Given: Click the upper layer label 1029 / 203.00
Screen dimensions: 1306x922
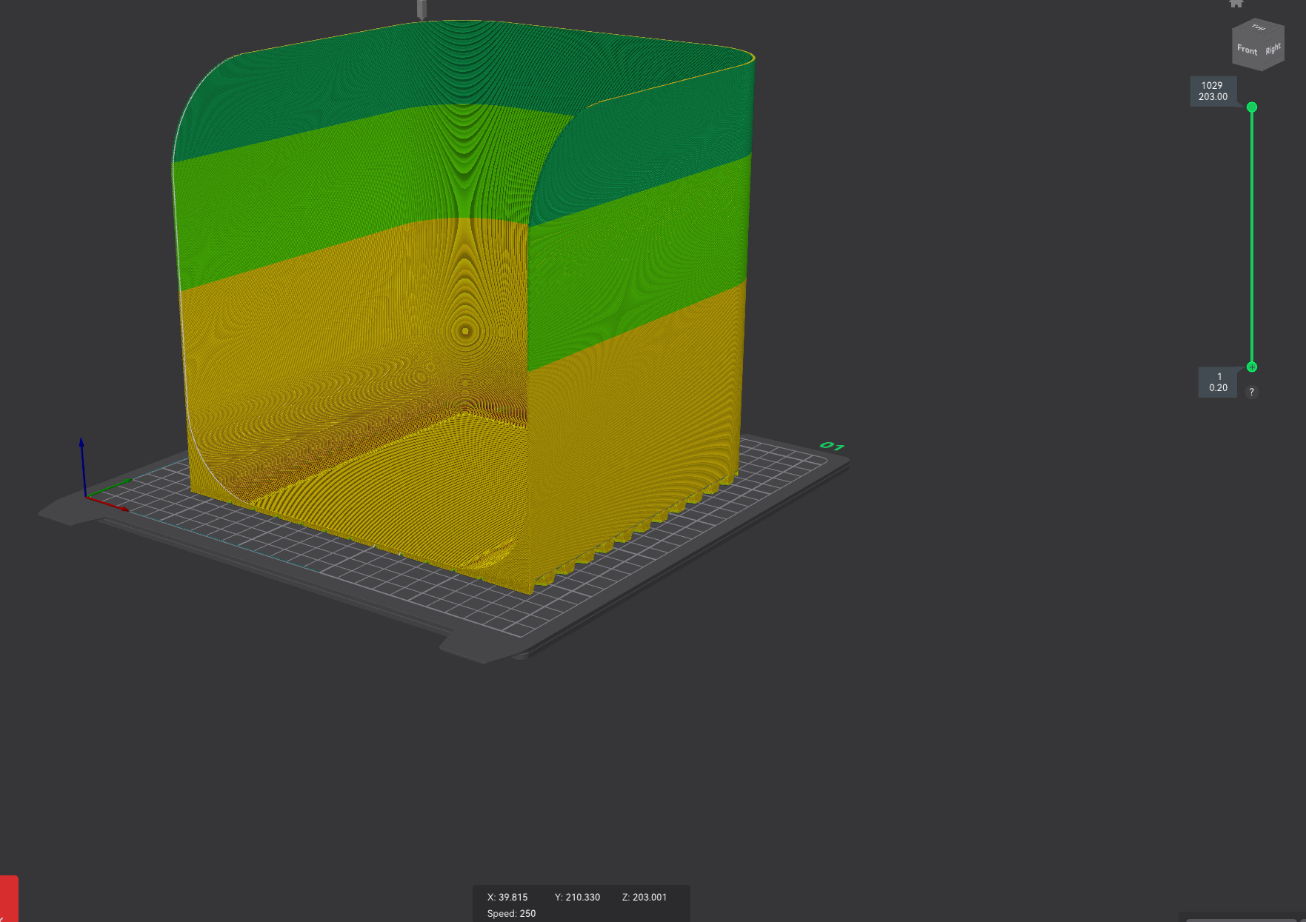Looking at the screenshot, I should (x=1213, y=91).
